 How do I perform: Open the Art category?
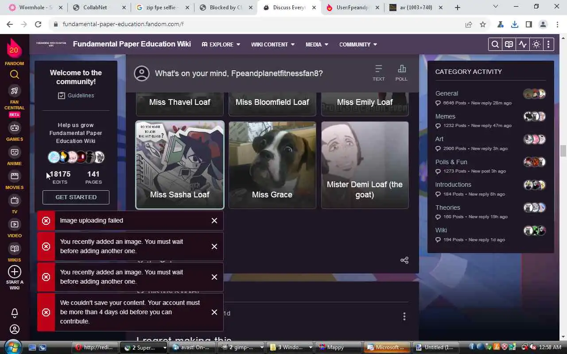point(439,139)
